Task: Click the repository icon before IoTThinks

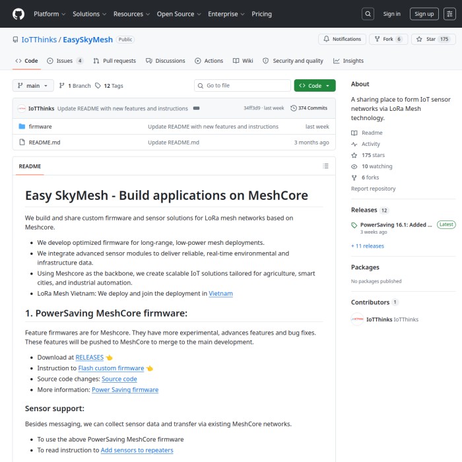Action: click(15, 40)
